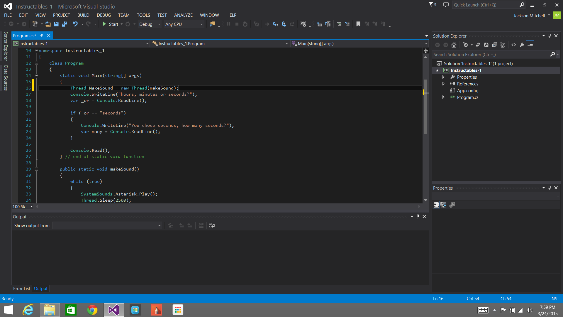The image size is (563, 317).
Task: Click the feedback speech bubble icon
Action: click(446, 5)
